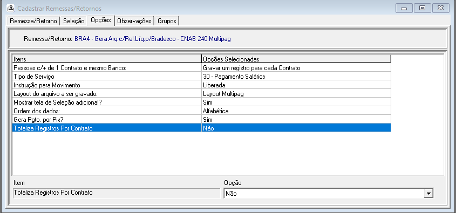Select the Tipo de Serviço row

[x=201, y=77]
